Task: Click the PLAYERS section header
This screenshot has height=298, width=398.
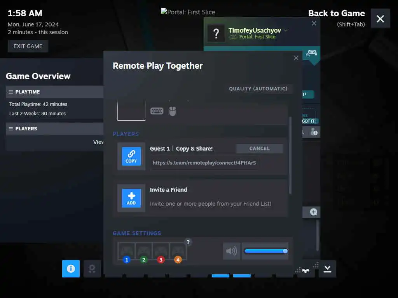Action: (x=54, y=129)
